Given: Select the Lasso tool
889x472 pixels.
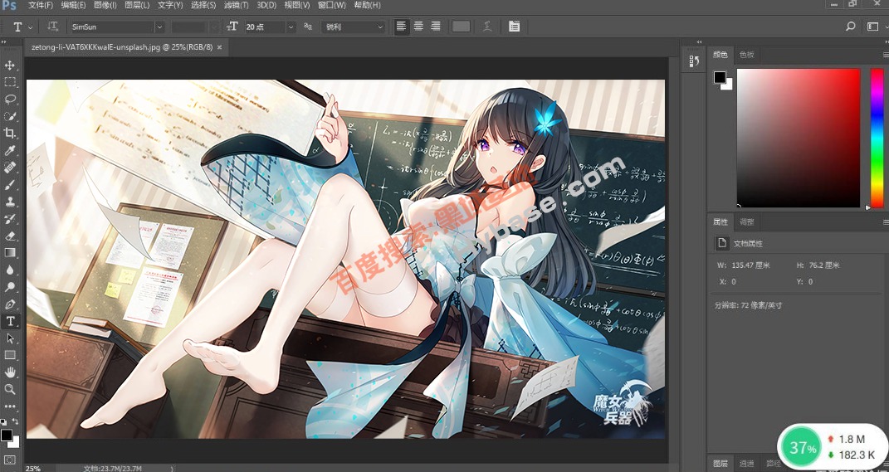Looking at the screenshot, I should click(x=10, y=100).
